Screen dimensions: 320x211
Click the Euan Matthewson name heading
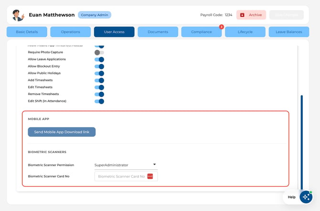tap(52, 15)
